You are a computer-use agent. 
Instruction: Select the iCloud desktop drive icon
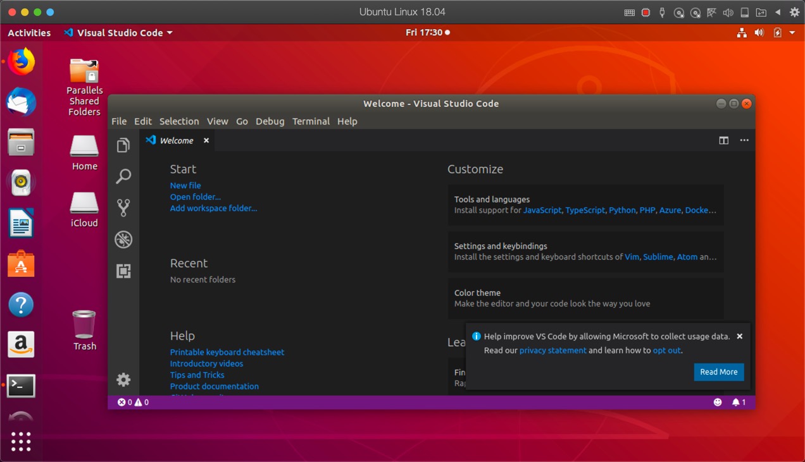pos(84,210)
